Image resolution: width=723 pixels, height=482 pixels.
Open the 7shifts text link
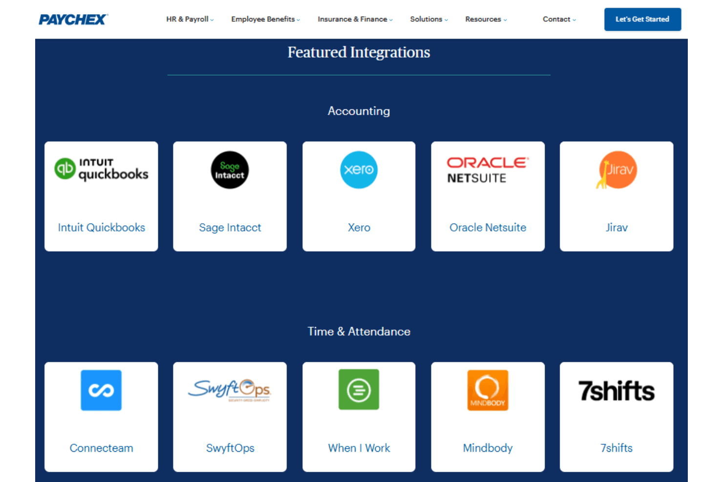pos(617,448)
